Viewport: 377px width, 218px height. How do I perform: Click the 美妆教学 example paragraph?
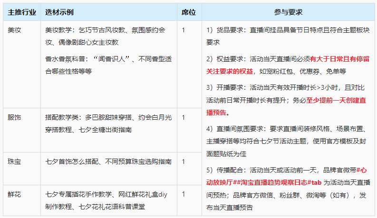point(105,36)
